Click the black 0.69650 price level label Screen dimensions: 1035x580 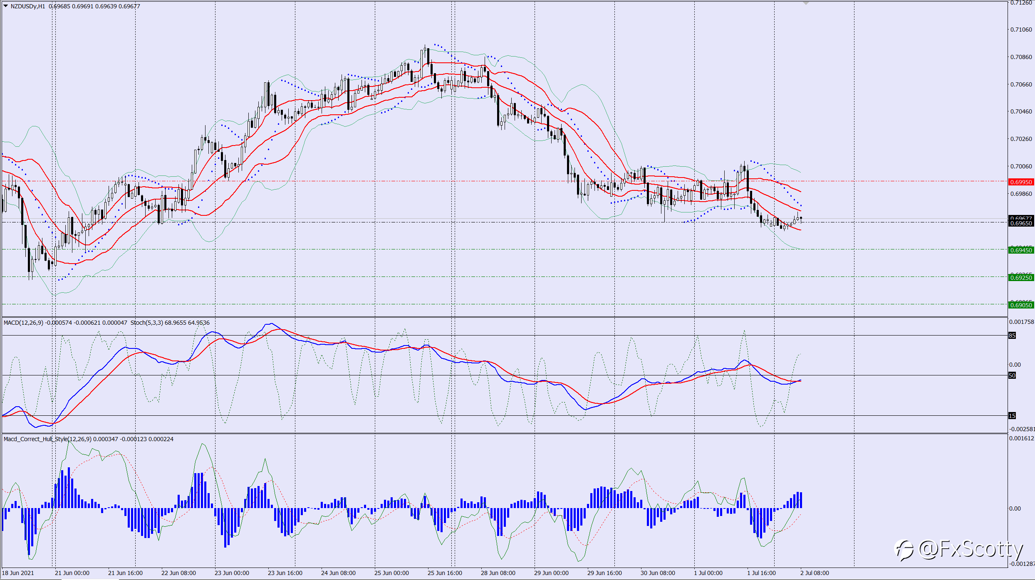tap(1021, 223)
